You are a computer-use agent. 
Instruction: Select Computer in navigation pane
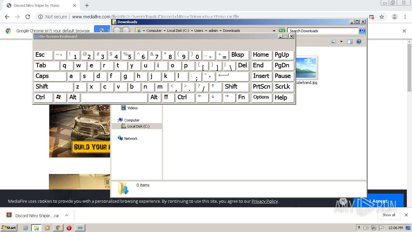(x=129, y=120)
